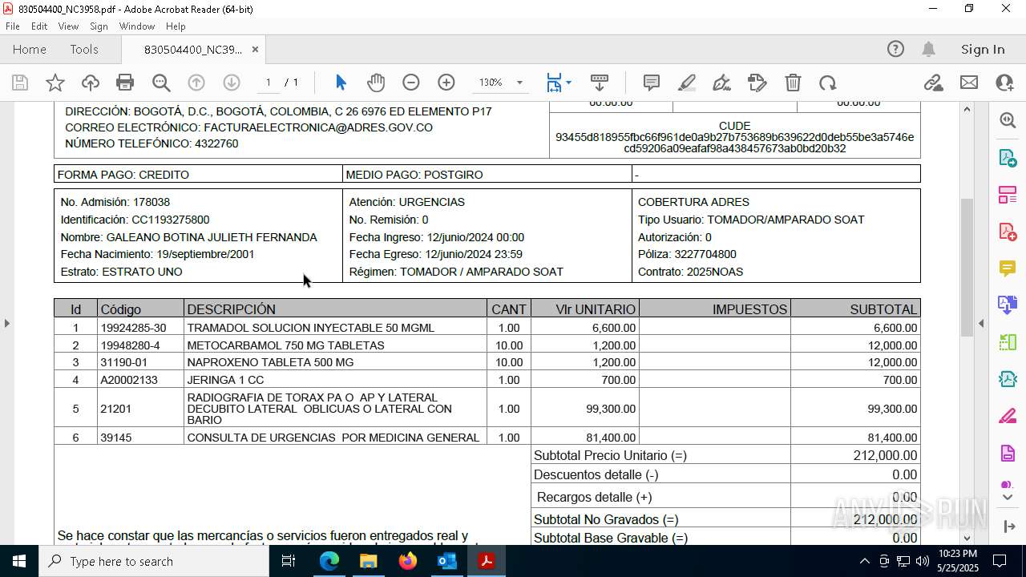Viewport: 1026px width, 577px height.
Task: Click the page number field
Action: point(268,83)
